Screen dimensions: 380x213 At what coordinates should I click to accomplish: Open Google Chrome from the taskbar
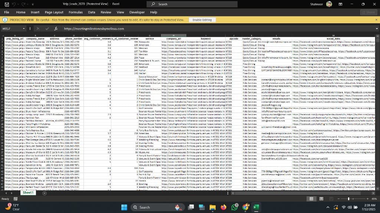[x=246, y=207]
